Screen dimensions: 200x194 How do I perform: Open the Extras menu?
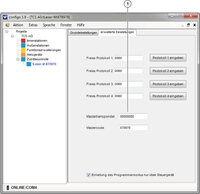[33, 25]
